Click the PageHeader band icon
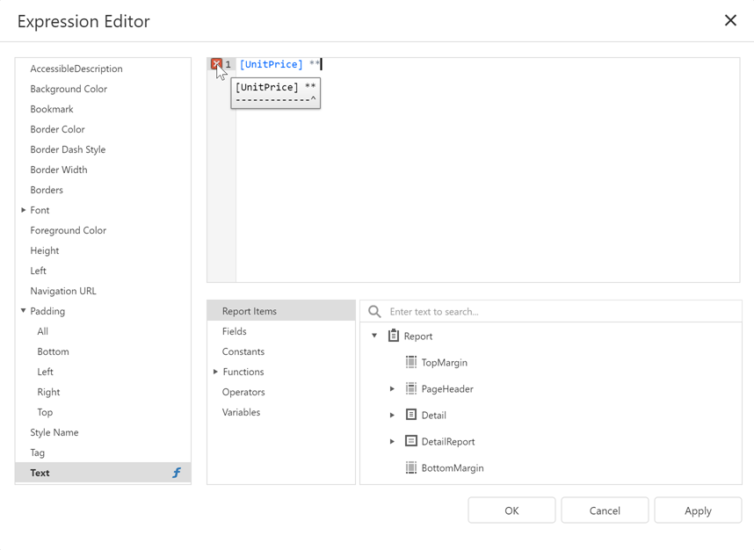The height and width of the screenshot is (550, 754). point(410,388)
